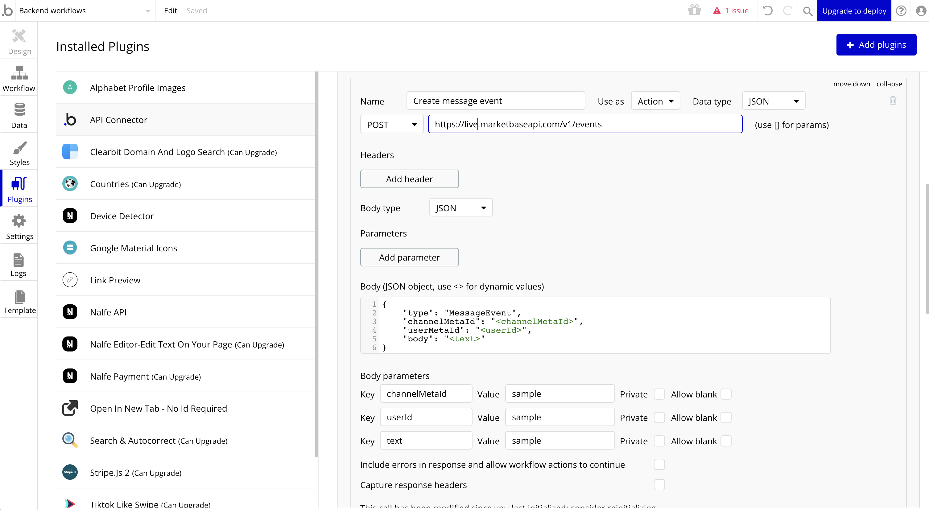This screenshot has width=929, height=510.
Task: Open the POST method dropdown
Action: click(x=392, y=124)
